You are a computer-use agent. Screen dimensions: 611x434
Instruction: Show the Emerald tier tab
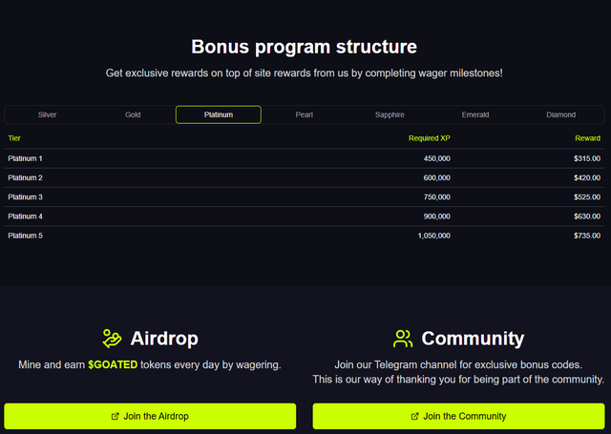[475, 114]
